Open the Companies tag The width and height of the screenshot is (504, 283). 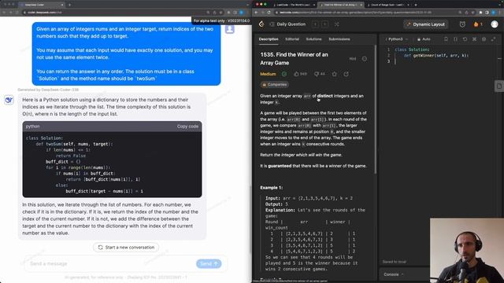(275, 85)
